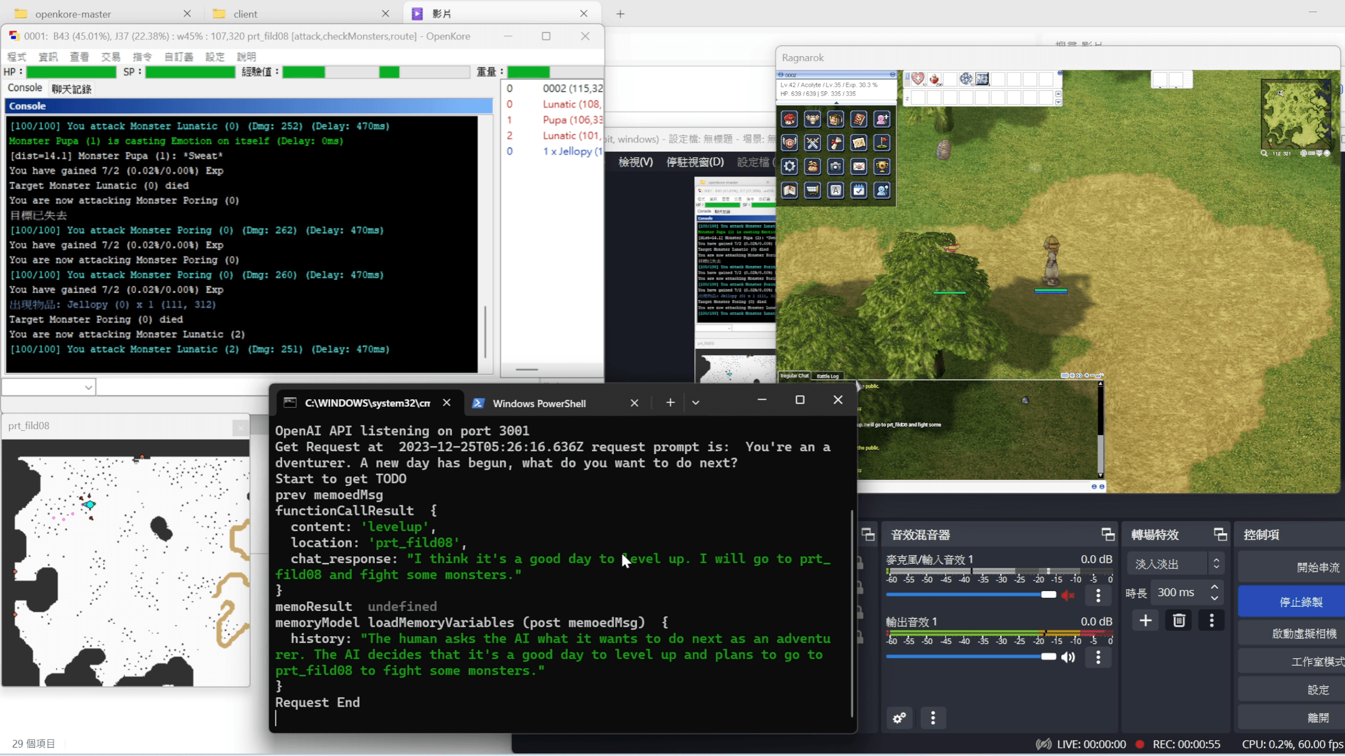Open the crossed swords battle icon
Screen dimensions: 1345x756
coord(813,143)
